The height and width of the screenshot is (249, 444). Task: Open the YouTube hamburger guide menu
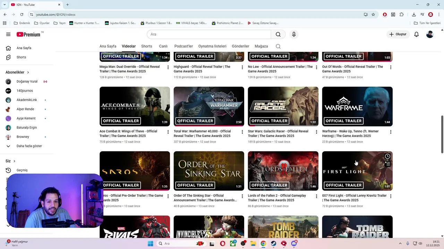click(x=8, y=34)
